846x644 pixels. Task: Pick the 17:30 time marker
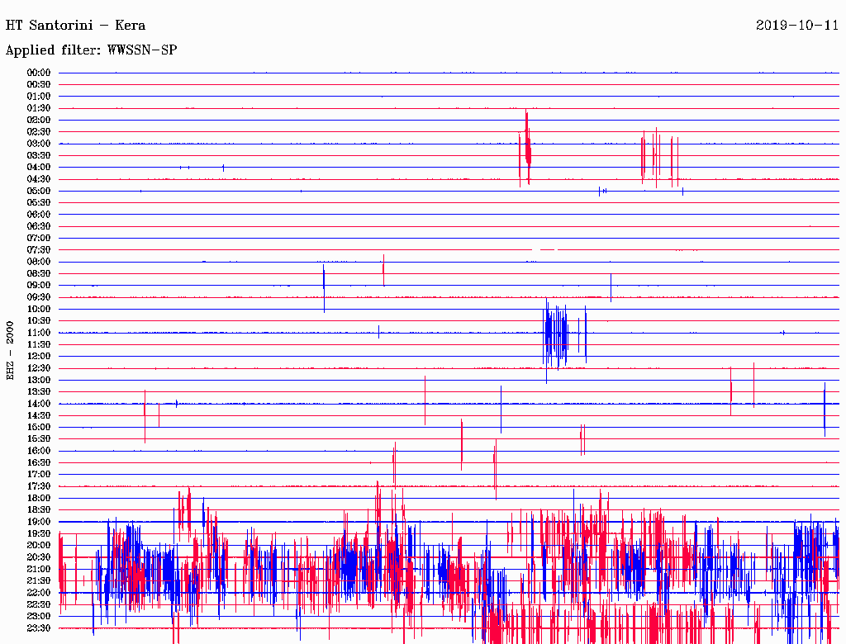click(39, 486)
